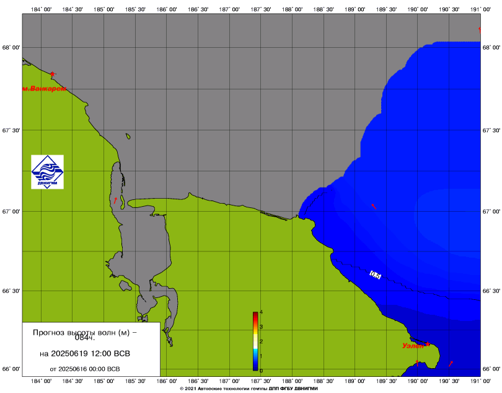
Task: Click the red wave arrow inside the lagoon
Action: click(x=115, y=201)
